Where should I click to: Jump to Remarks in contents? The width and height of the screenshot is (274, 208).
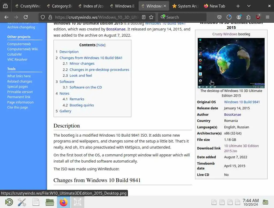(x=77, y=99)
